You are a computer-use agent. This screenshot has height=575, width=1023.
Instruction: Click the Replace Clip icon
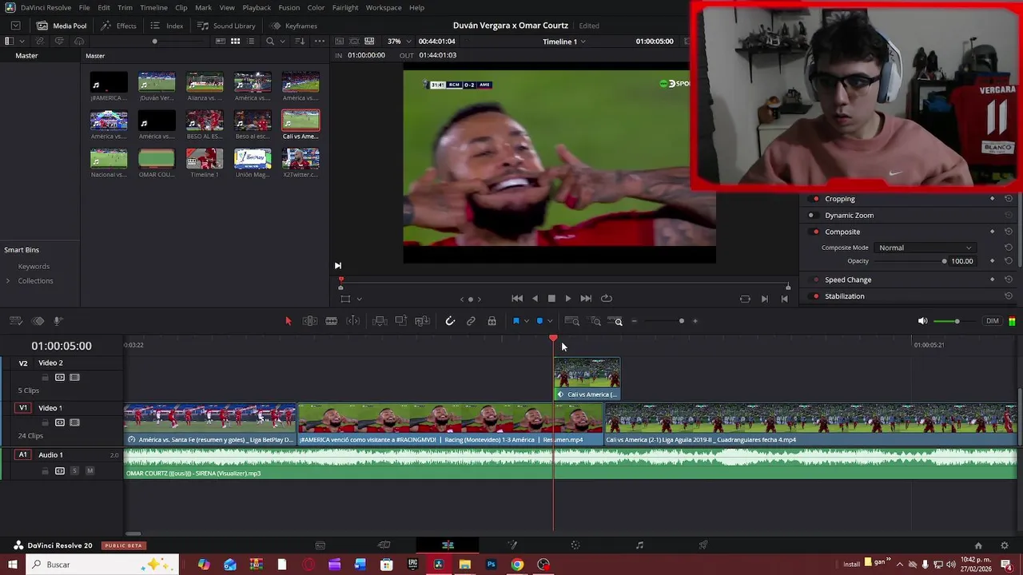423,321
